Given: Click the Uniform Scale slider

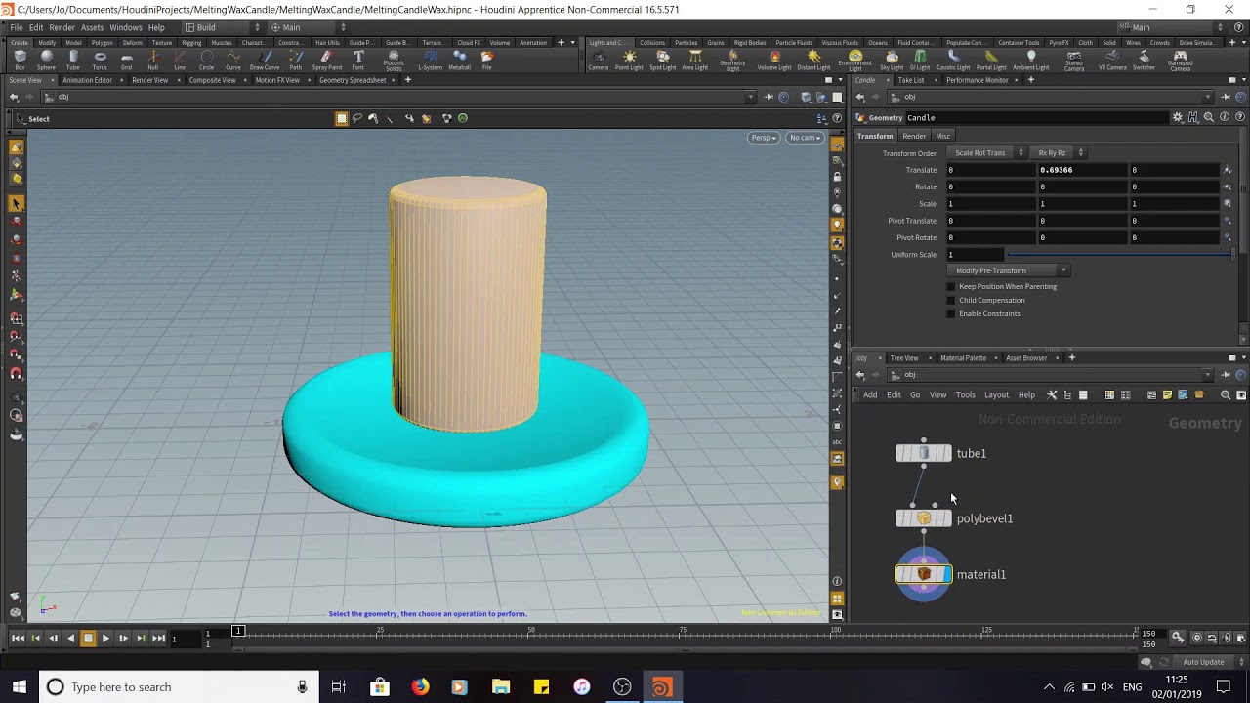Looking at the screenshot, I should [1119, 255].
